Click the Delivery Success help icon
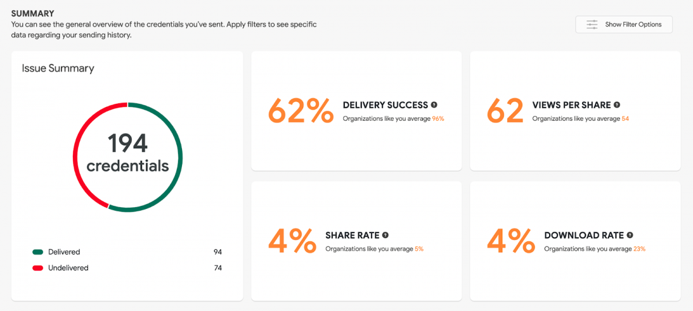Screen dimensions: 693x311 434,105
